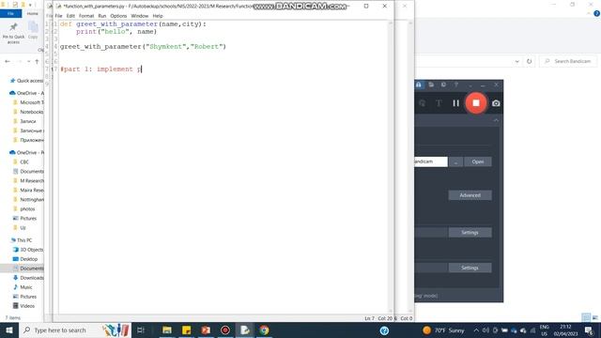The height and width of the screenshot is (338, 601).
Task: Select the Notebooks folder in navigation pane
Action: [x=28, y=112]
